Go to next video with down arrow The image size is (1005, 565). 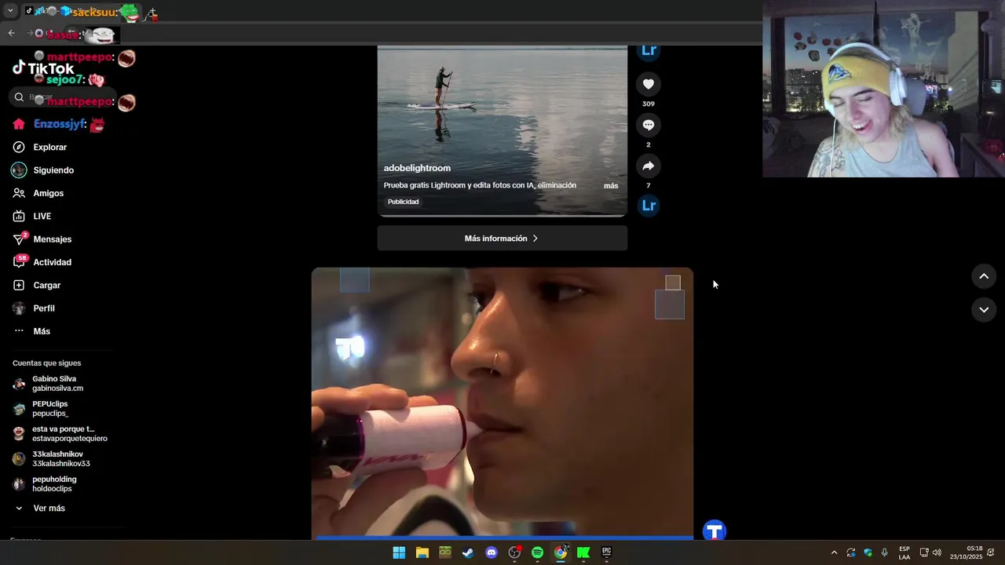[x=984, y=310]
